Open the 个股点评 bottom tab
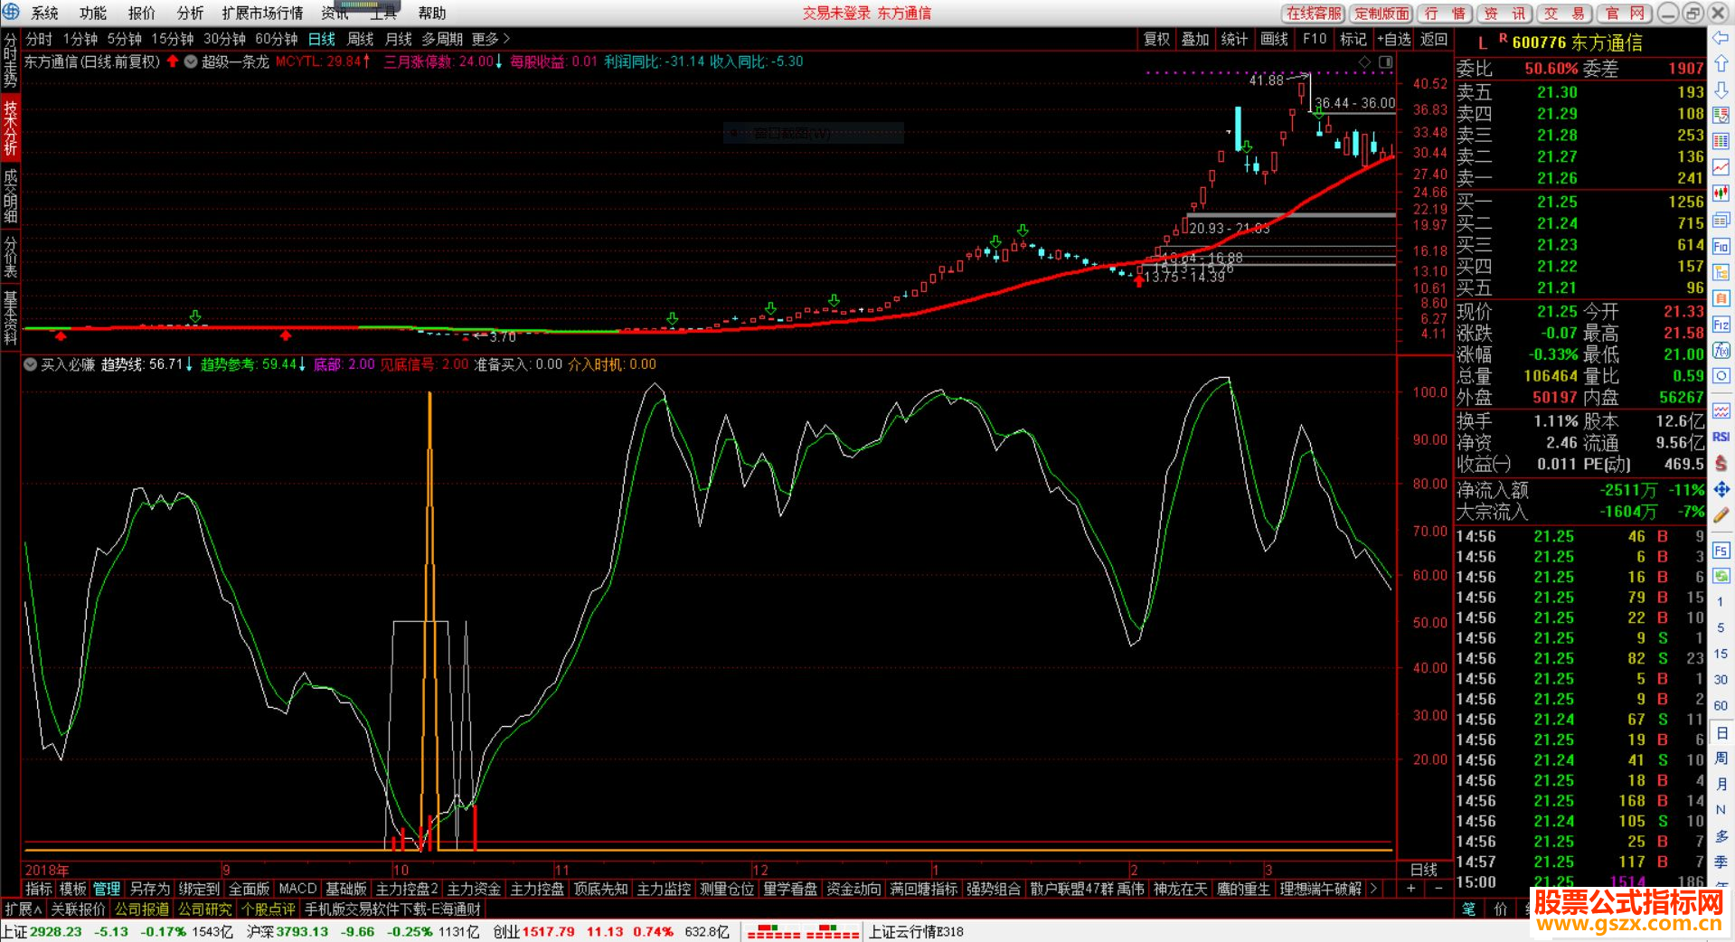Viewport: 1735px width, 942px height. click(268, 909)
